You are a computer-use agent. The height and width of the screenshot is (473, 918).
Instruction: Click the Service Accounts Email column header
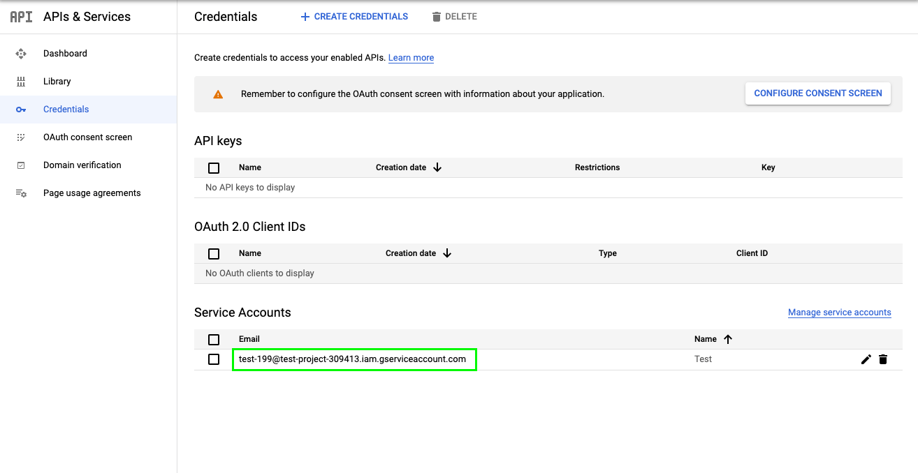click(x=249, y=339)
